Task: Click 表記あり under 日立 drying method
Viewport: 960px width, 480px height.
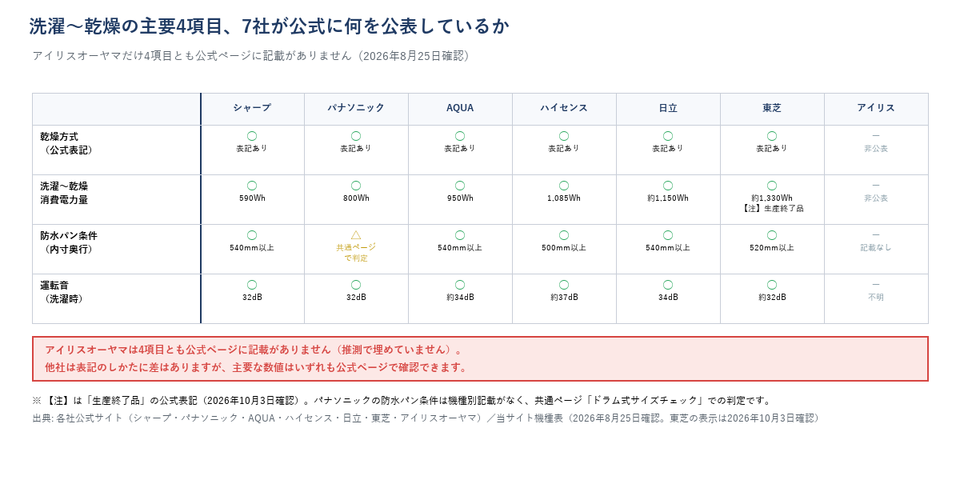Action: point(668,149)
